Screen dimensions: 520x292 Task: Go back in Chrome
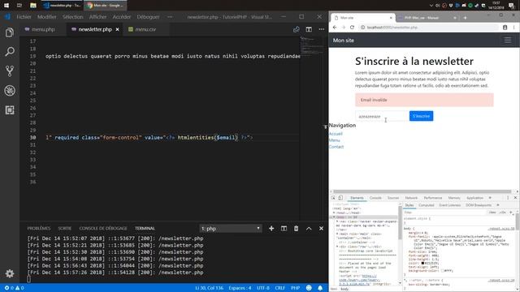pos(335,28)
